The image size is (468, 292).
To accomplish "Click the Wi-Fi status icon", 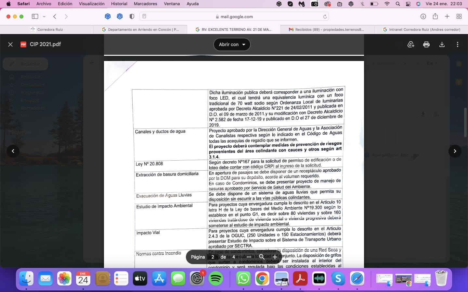I will click(x=387, y=4).
